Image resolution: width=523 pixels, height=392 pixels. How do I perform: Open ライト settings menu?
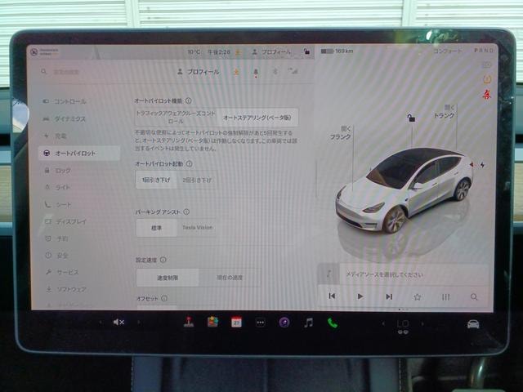click(x=79, y=187)
